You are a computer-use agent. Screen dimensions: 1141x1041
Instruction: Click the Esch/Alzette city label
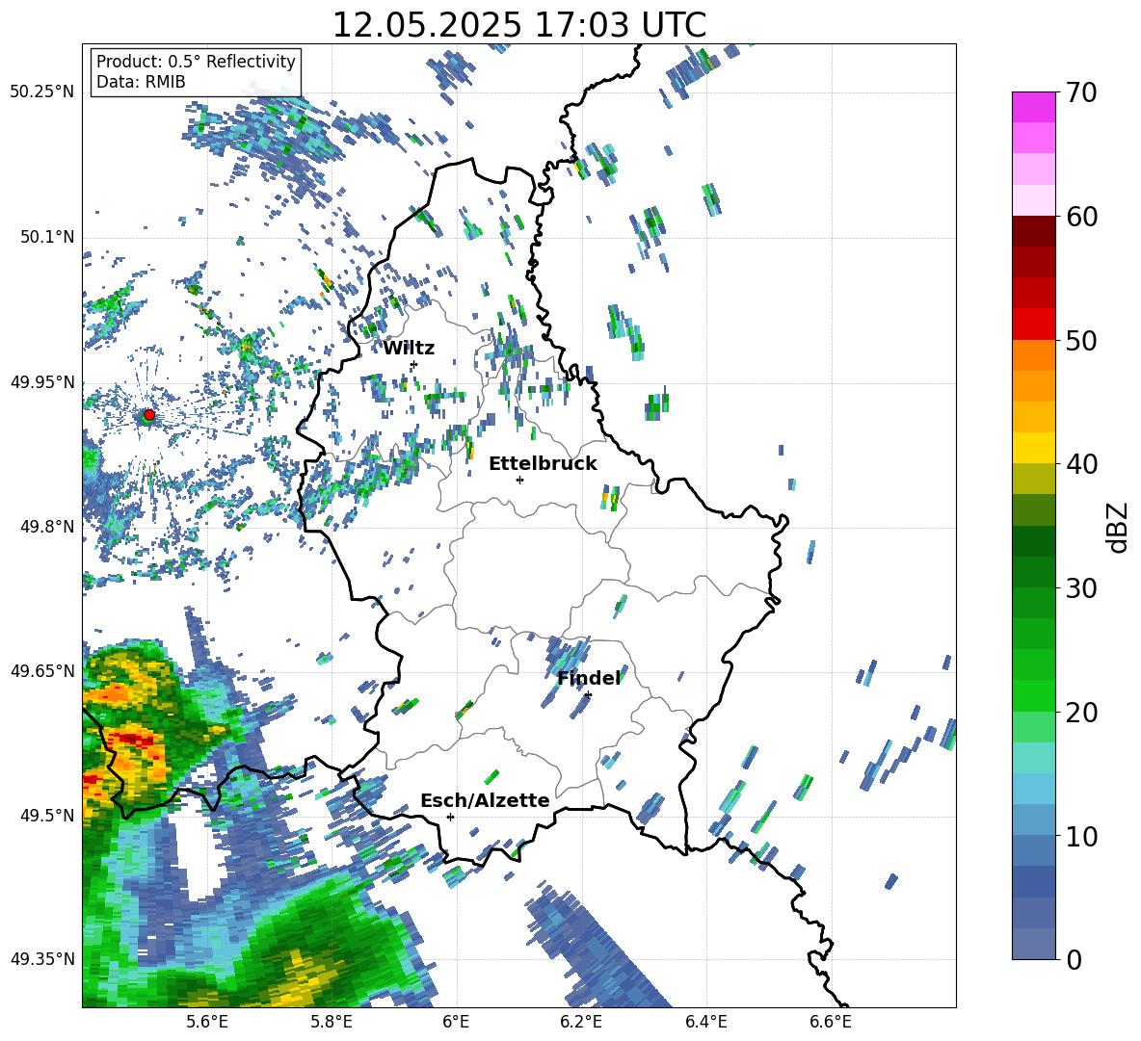pos(485,800)
